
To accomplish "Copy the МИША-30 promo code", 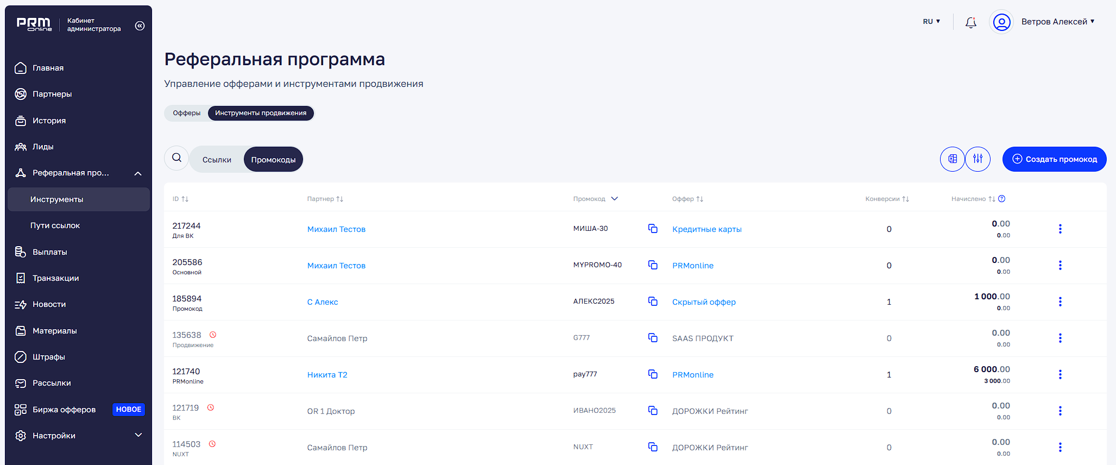I will (653, 229).
